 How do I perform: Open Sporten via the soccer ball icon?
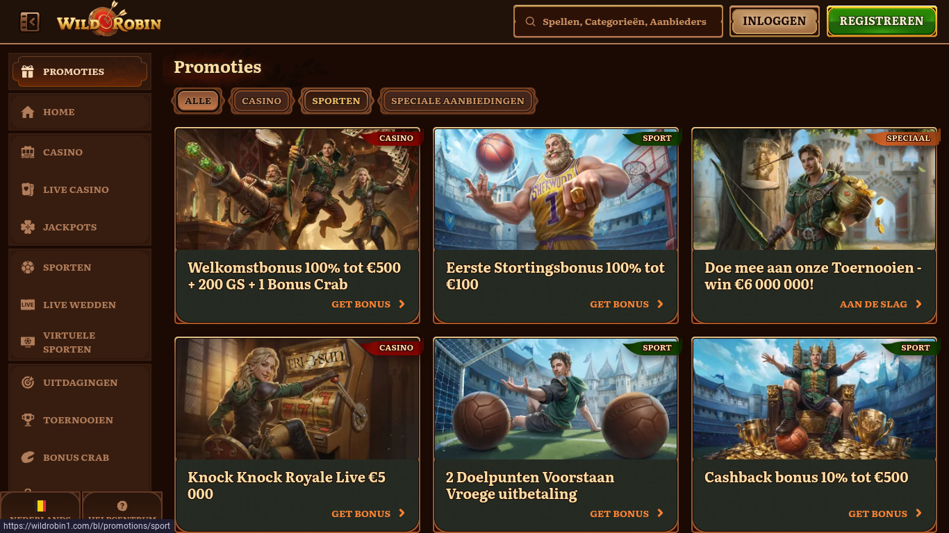click(x=28, y=267)
